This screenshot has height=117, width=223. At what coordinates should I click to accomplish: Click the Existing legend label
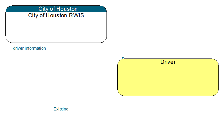point(61,109)
